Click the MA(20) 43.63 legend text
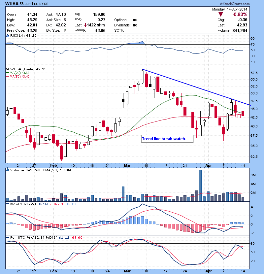 click(19, 73)
